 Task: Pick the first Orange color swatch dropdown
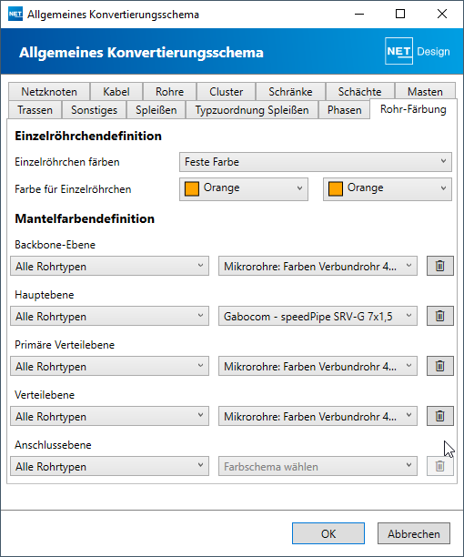(x=244, y=189)
